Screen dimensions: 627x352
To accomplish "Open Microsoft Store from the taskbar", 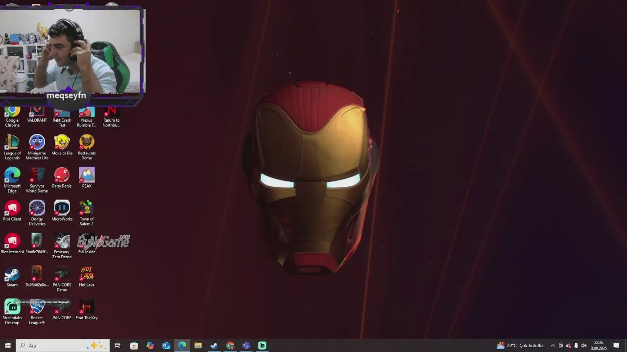I will coord(134,346).
